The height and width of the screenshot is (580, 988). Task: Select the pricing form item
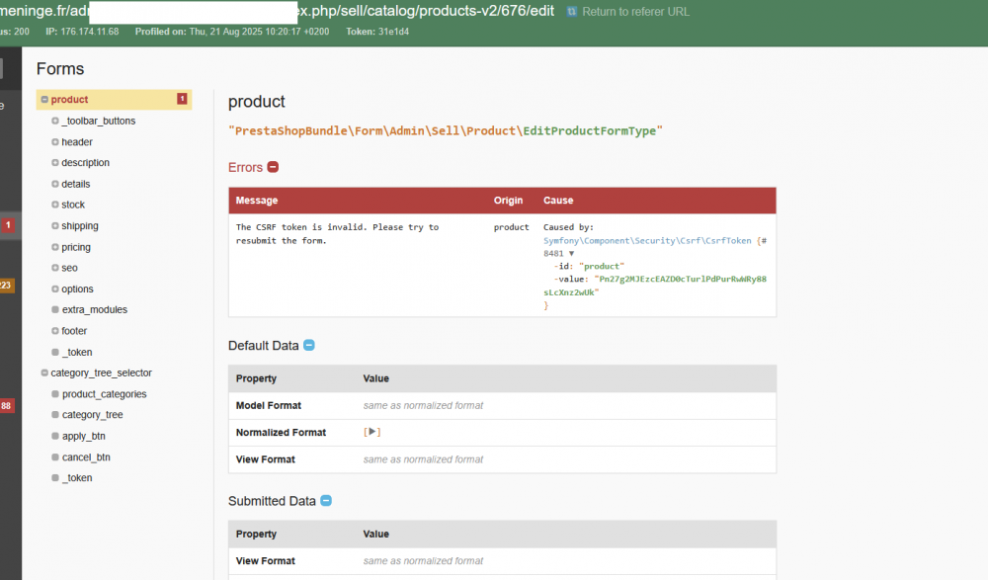(76, 247)
